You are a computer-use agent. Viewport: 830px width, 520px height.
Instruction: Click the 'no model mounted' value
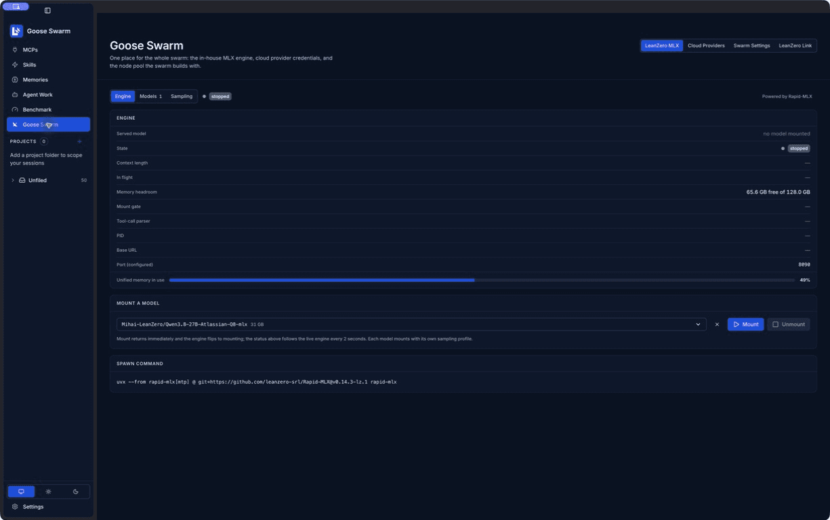pyautogui.click(x=787, y=133)
